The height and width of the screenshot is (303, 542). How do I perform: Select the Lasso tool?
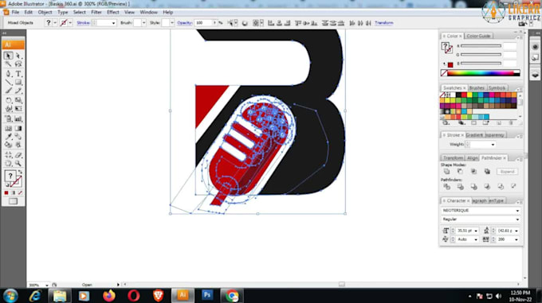(18, 64)
